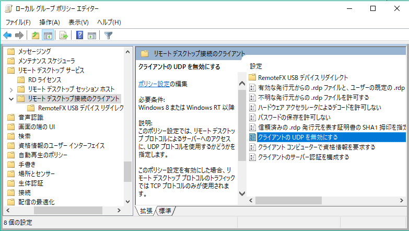Click tree pane horizontal scroll left arrow
Viewport: 409px width, 231px height.
[8, 211]
